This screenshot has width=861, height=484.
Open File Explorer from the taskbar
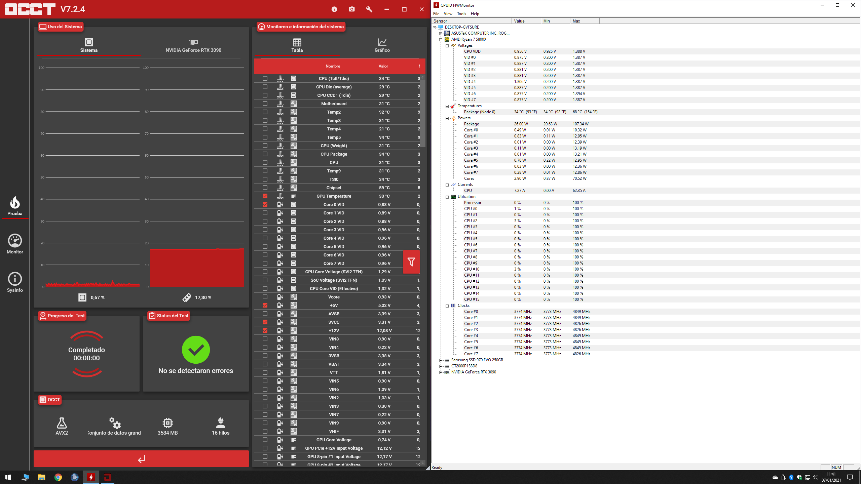coord(41,477)
